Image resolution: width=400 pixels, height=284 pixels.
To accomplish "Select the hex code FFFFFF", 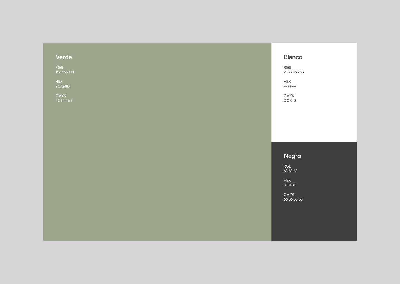I will click(290, 86).
